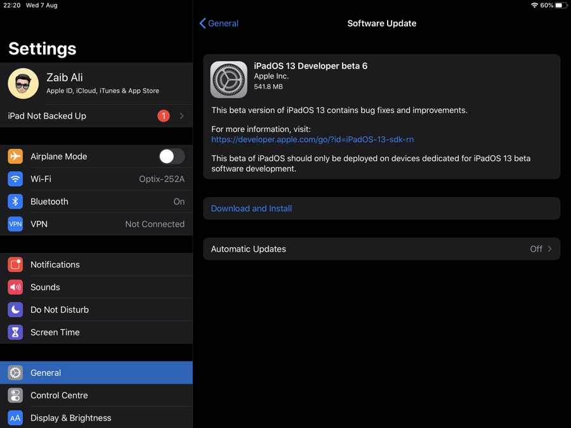Tap 'Apple ID, iCloud, iTunes & App Store' subtitle

click(103, 91)
